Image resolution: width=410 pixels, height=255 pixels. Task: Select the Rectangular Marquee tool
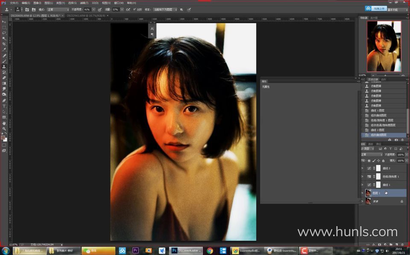pos(4,27)
